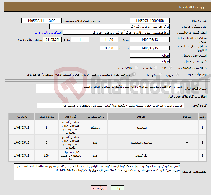The width and height of the screenshot is (211, 195).
Task: Click the price validity date 1405/10/15 field
Action: (x=150, y=48)
